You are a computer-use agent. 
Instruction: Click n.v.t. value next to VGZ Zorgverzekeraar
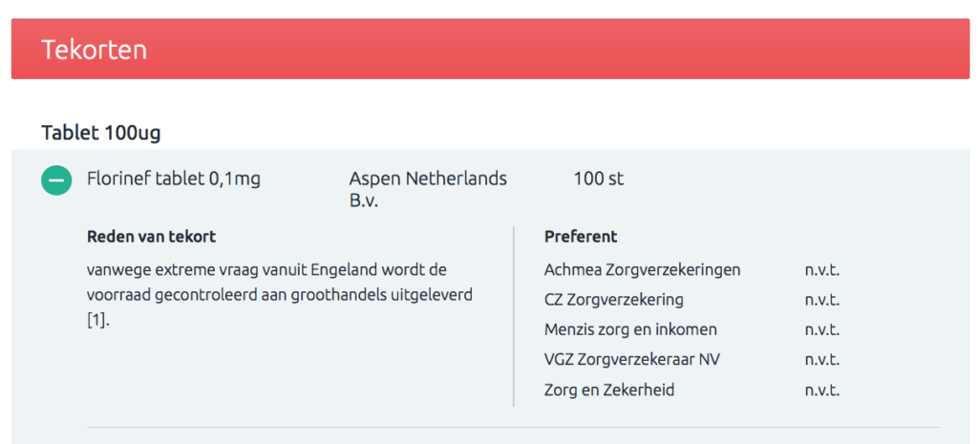pos(822,360)
